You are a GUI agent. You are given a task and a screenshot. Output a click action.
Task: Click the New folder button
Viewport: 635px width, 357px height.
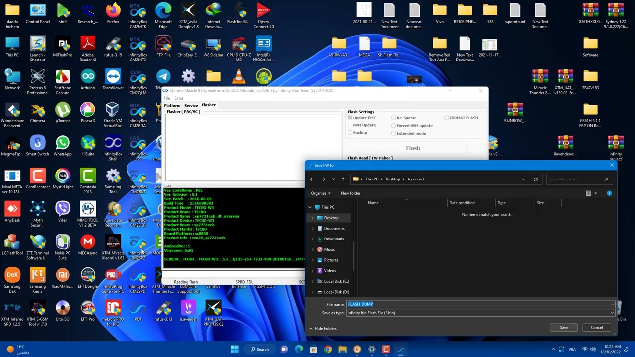click(x=350, y=193)
